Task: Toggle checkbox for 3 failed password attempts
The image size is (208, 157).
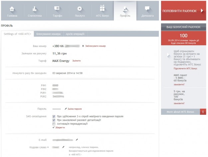Action: pyautogui.click(x=54, y=116)
